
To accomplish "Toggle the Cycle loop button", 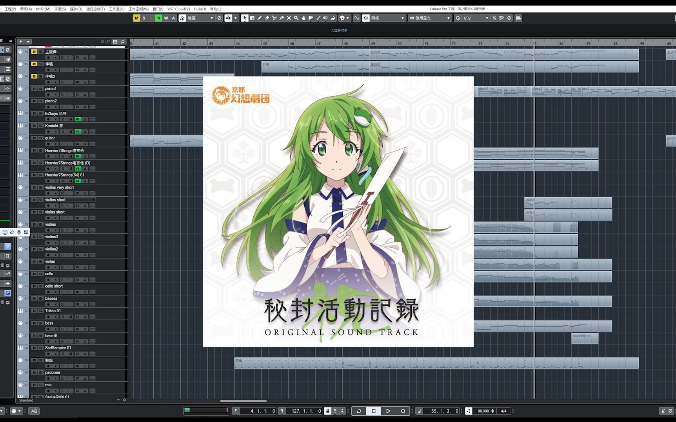I will pos(358,411).
